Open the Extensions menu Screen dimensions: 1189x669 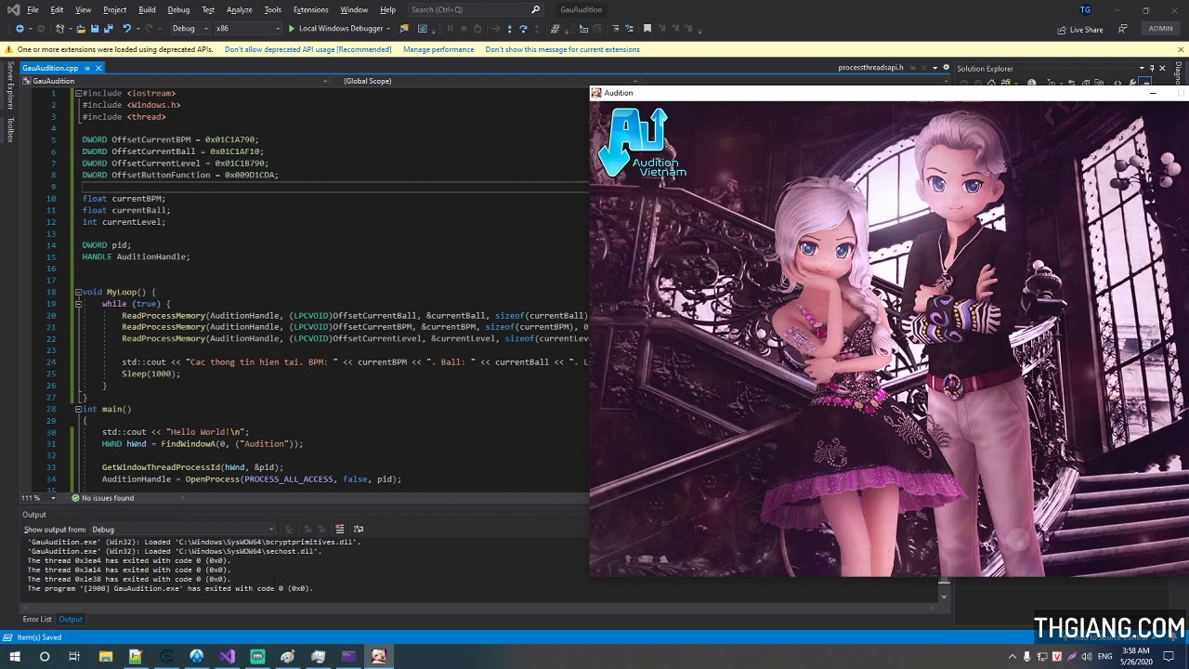[x=310, y=9]
